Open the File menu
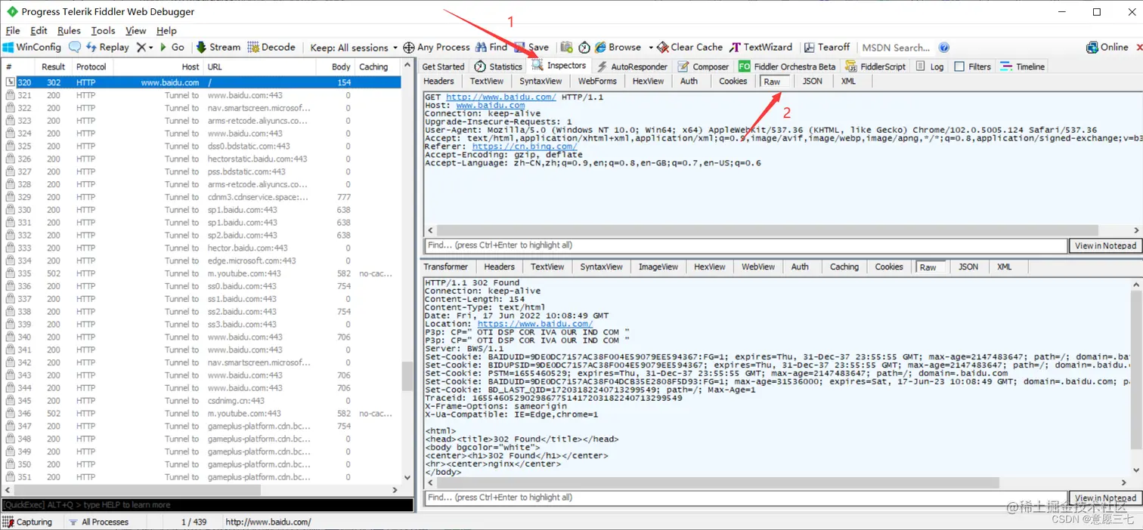Image resolution: width=1143 pixels, height=530 pixels. click(x=13, y=31)
